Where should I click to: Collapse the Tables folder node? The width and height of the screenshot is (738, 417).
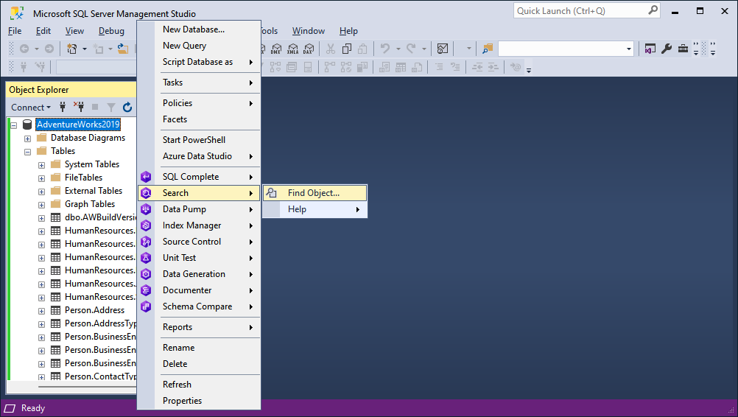point(28,152)
